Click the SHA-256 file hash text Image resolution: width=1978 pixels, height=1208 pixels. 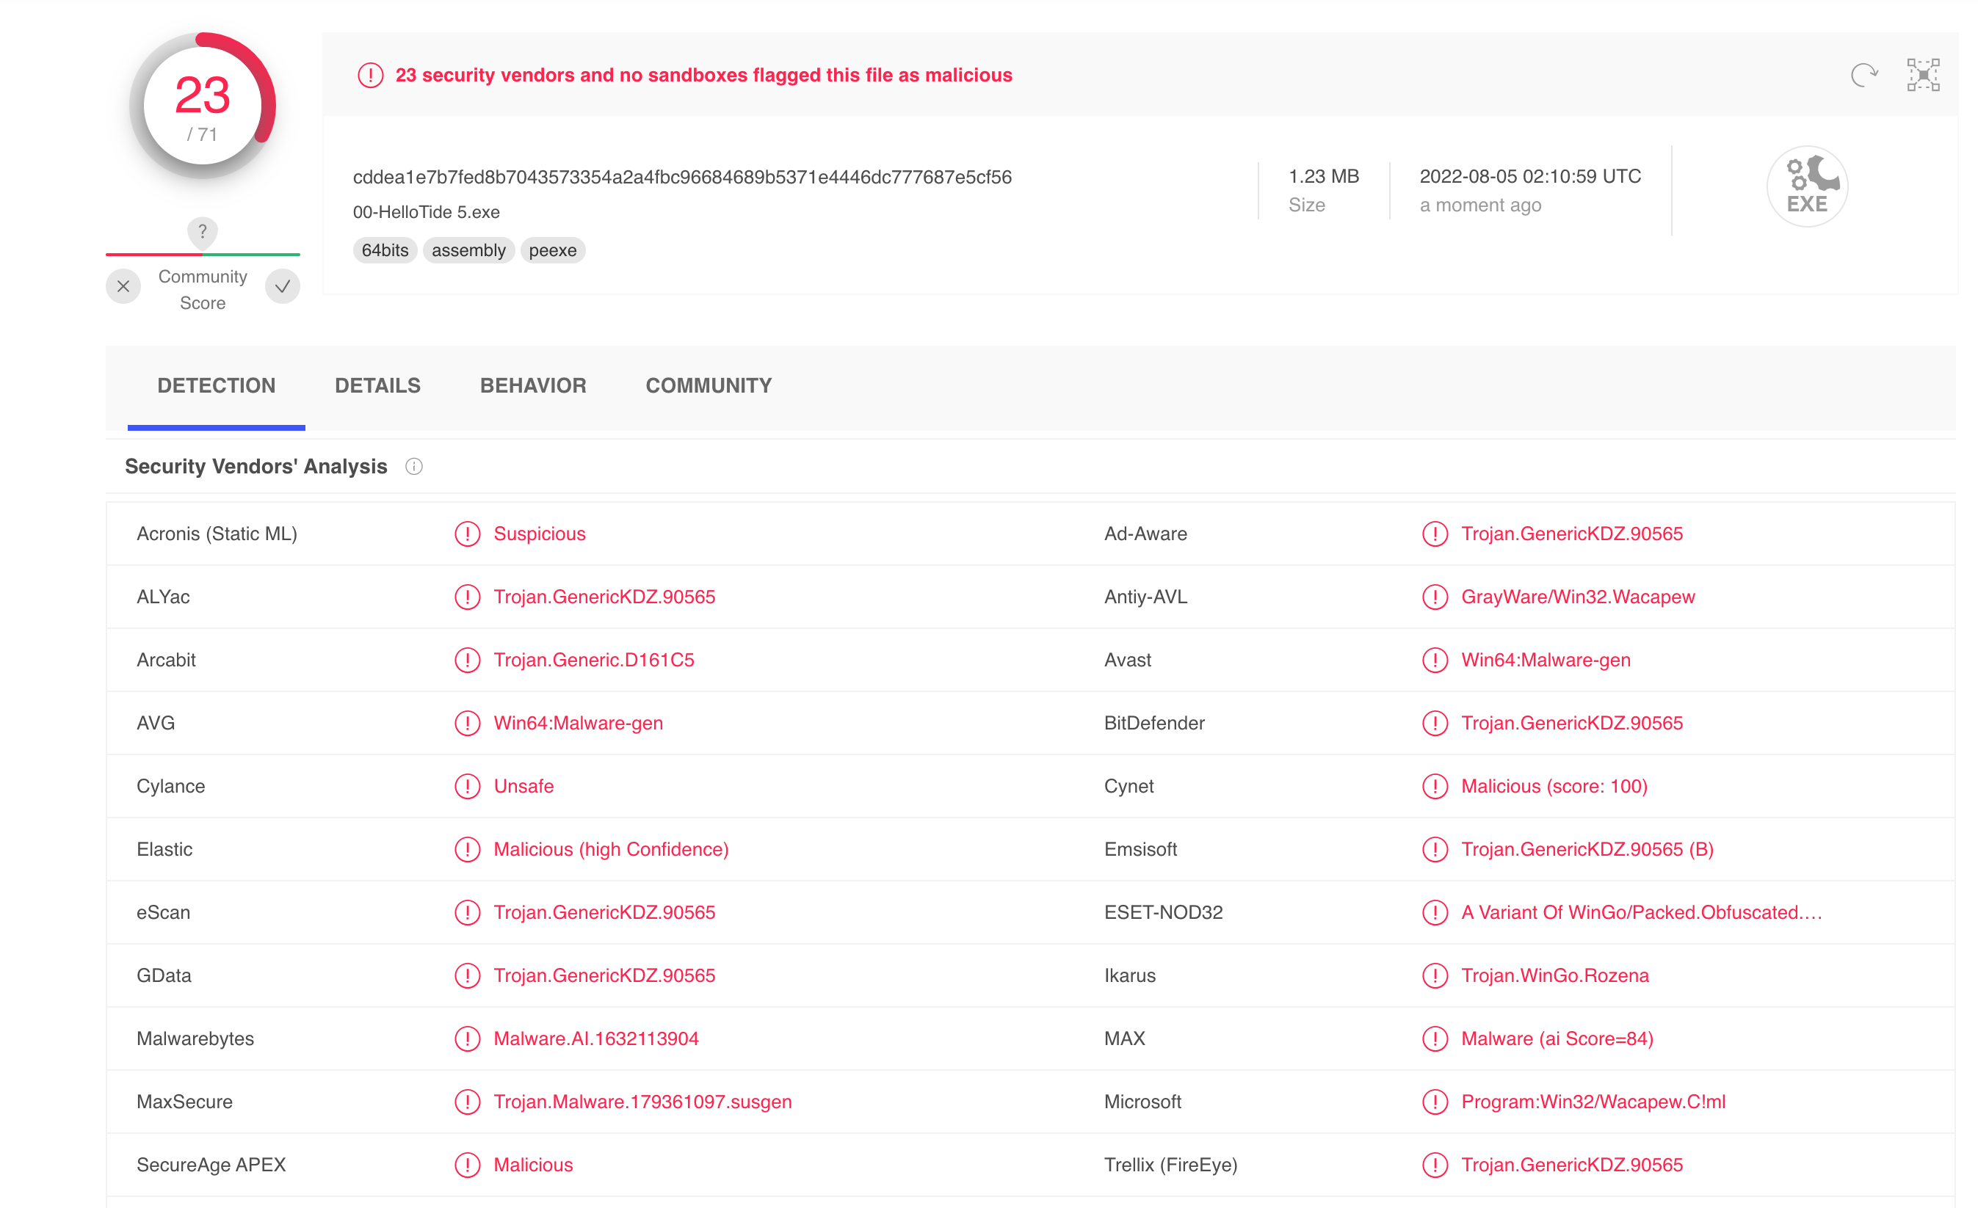tap(681, 177)
